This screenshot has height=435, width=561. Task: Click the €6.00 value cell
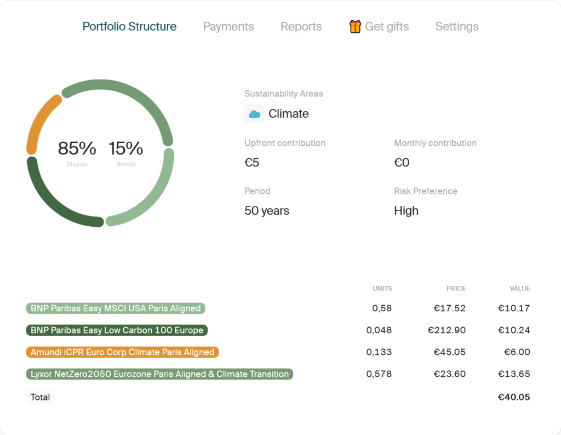pyautogui.click(x=517, y=352)
